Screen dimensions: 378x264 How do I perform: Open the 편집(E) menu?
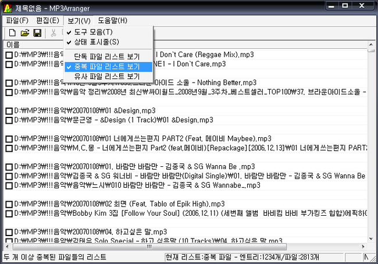coord(48,20)
